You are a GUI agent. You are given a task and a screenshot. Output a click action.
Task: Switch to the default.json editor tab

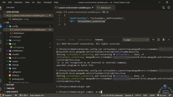[x=105, y=8]
